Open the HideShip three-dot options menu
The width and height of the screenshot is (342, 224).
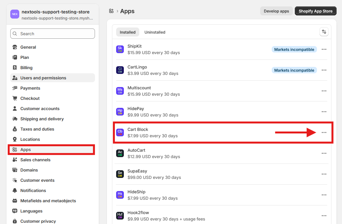pyautogui.click(x=324, y=195)
